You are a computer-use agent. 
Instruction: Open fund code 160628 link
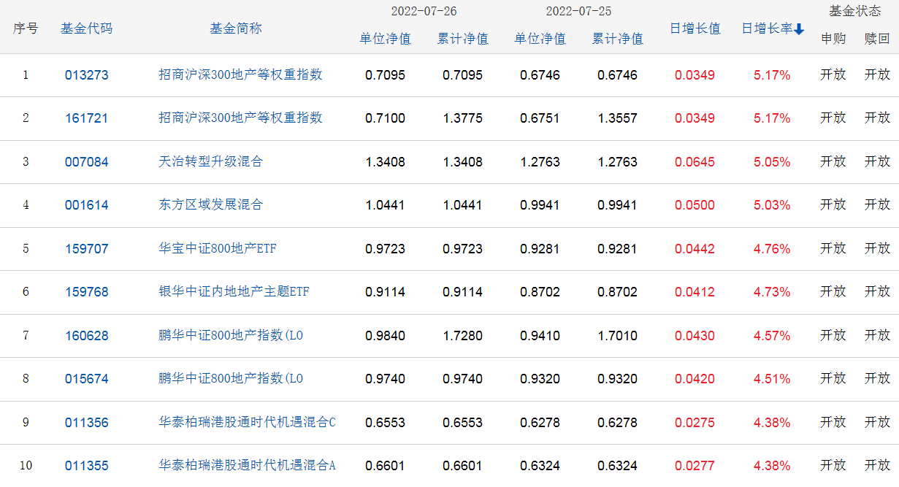coord(86,336)
